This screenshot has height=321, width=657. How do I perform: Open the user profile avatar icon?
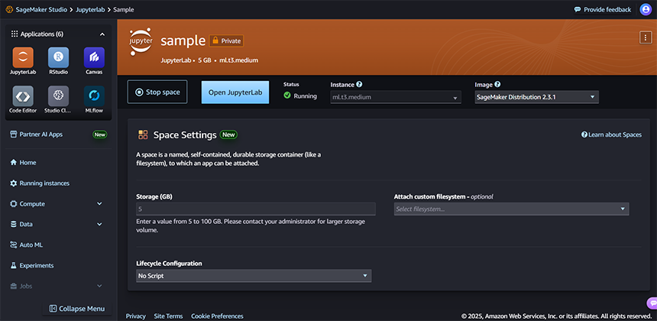tap(646, 9)
